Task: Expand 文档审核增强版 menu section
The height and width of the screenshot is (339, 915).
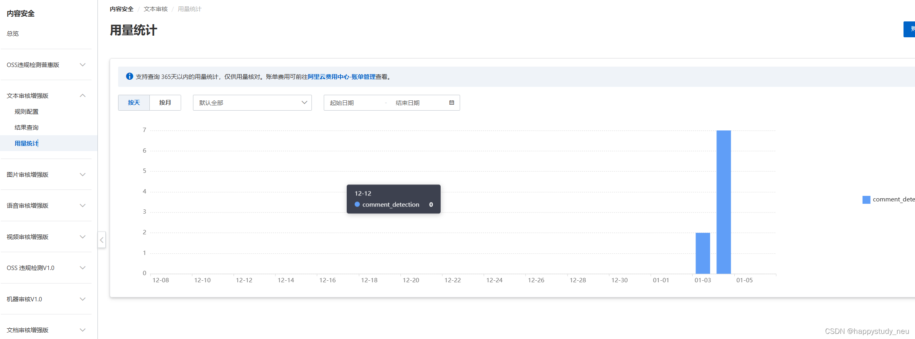Action: pos(46,330)
